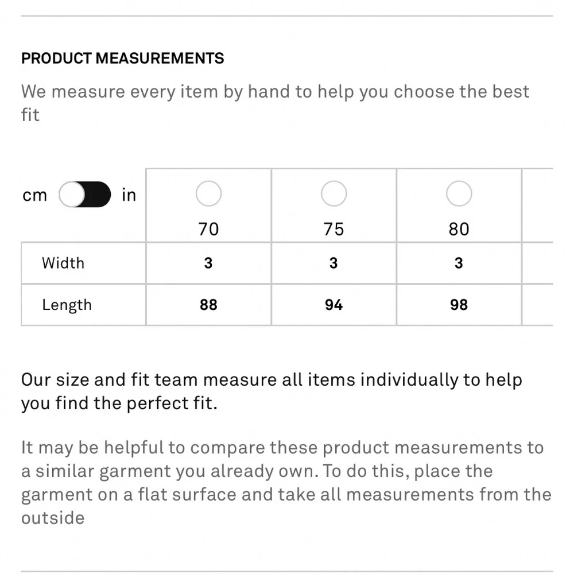This screenshot has width=574, height=574.
Task: Click the 'Our size and fit team' paragraph
Action: [x=272, y=391]
